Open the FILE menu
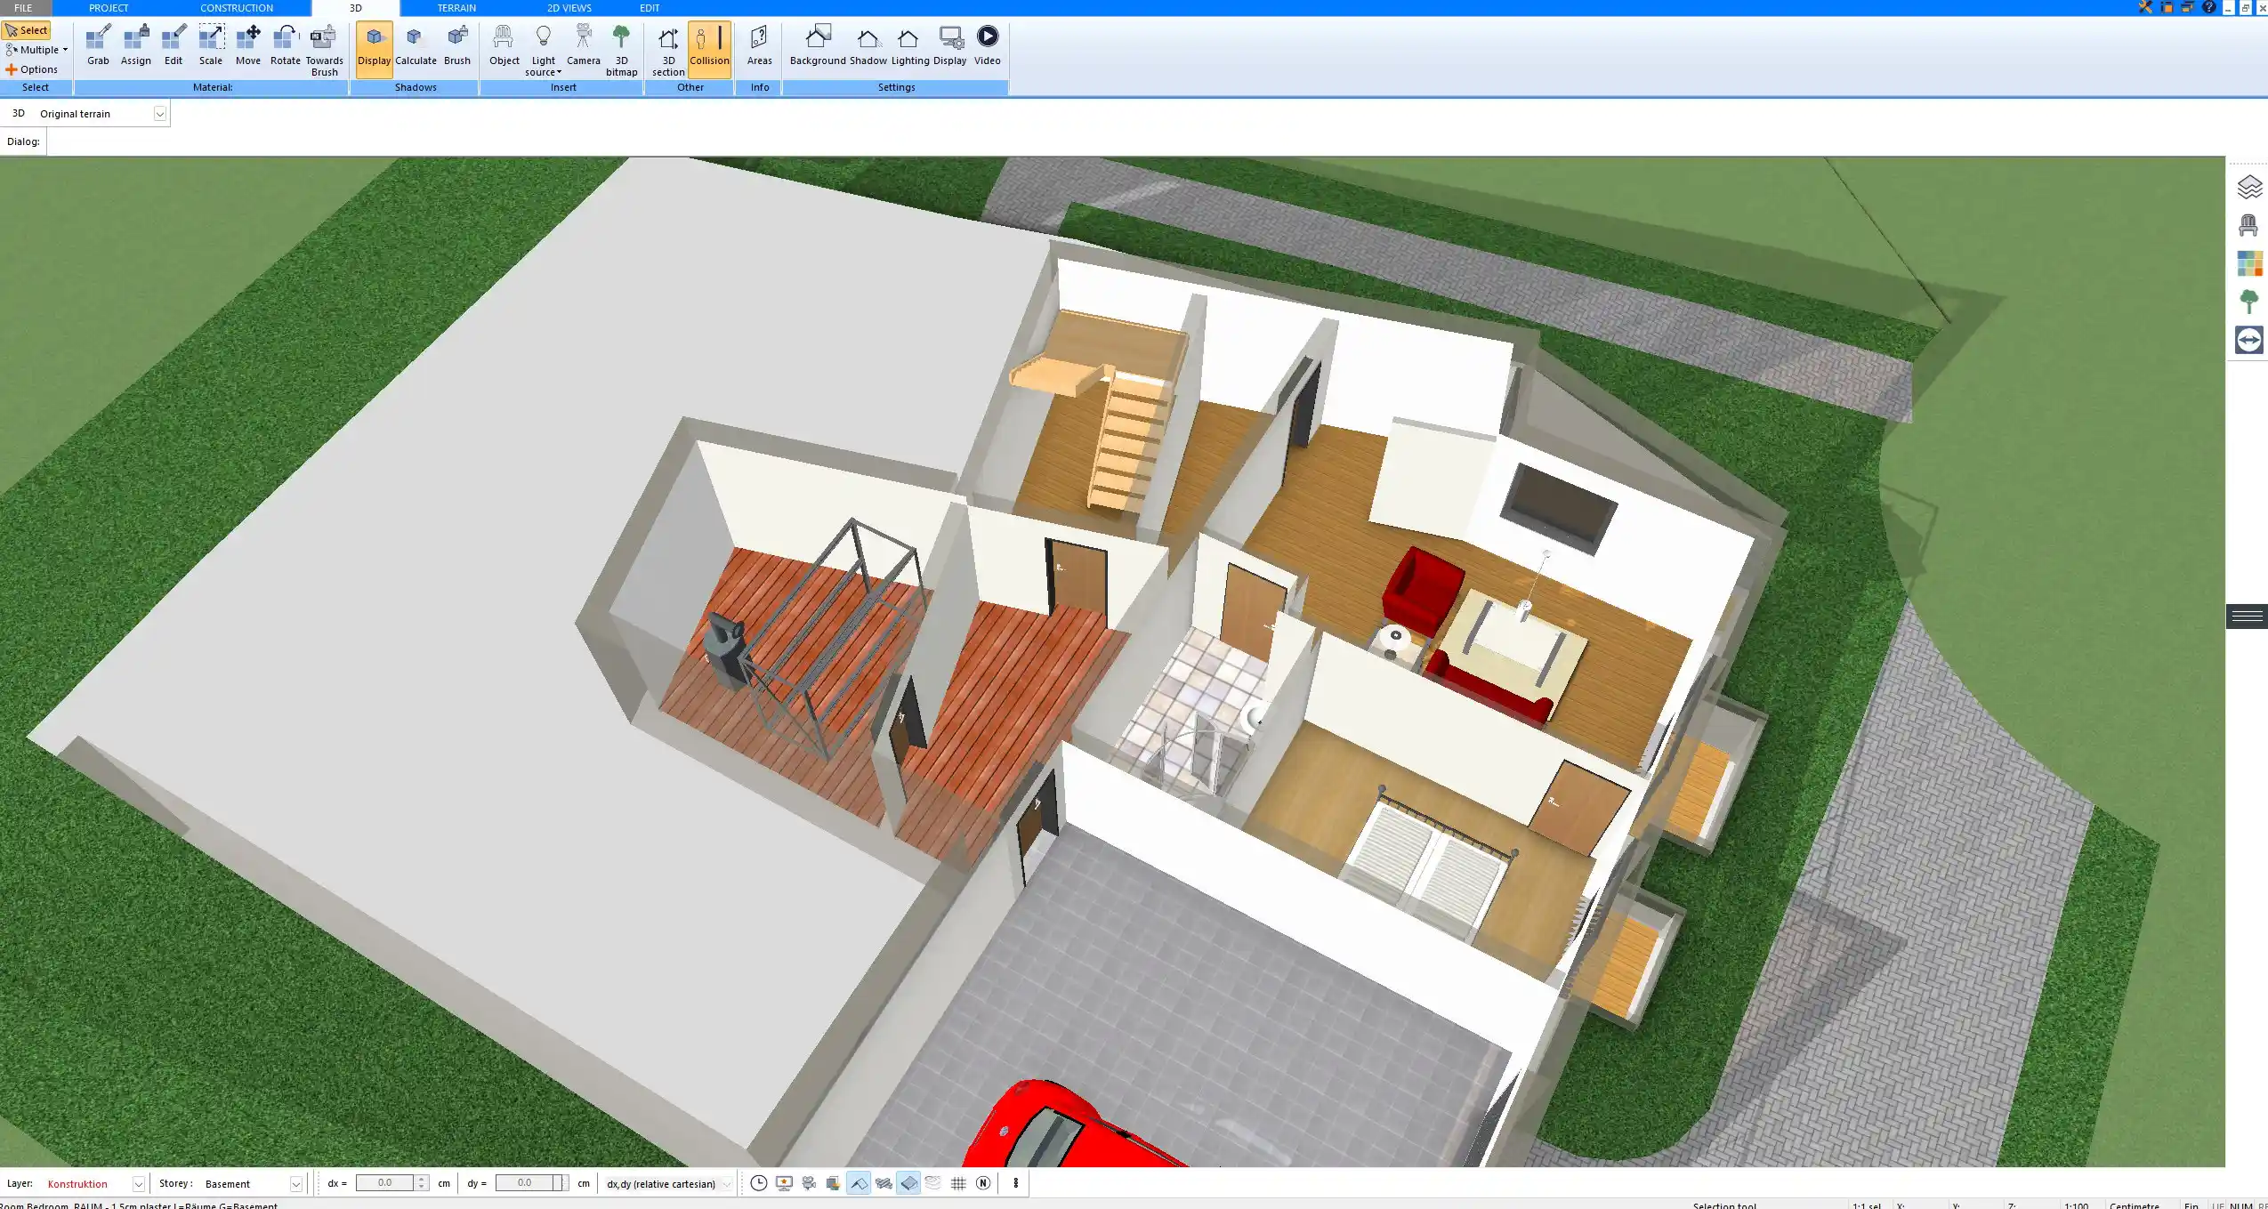The image size is (2268, 1209). [23, 7]
